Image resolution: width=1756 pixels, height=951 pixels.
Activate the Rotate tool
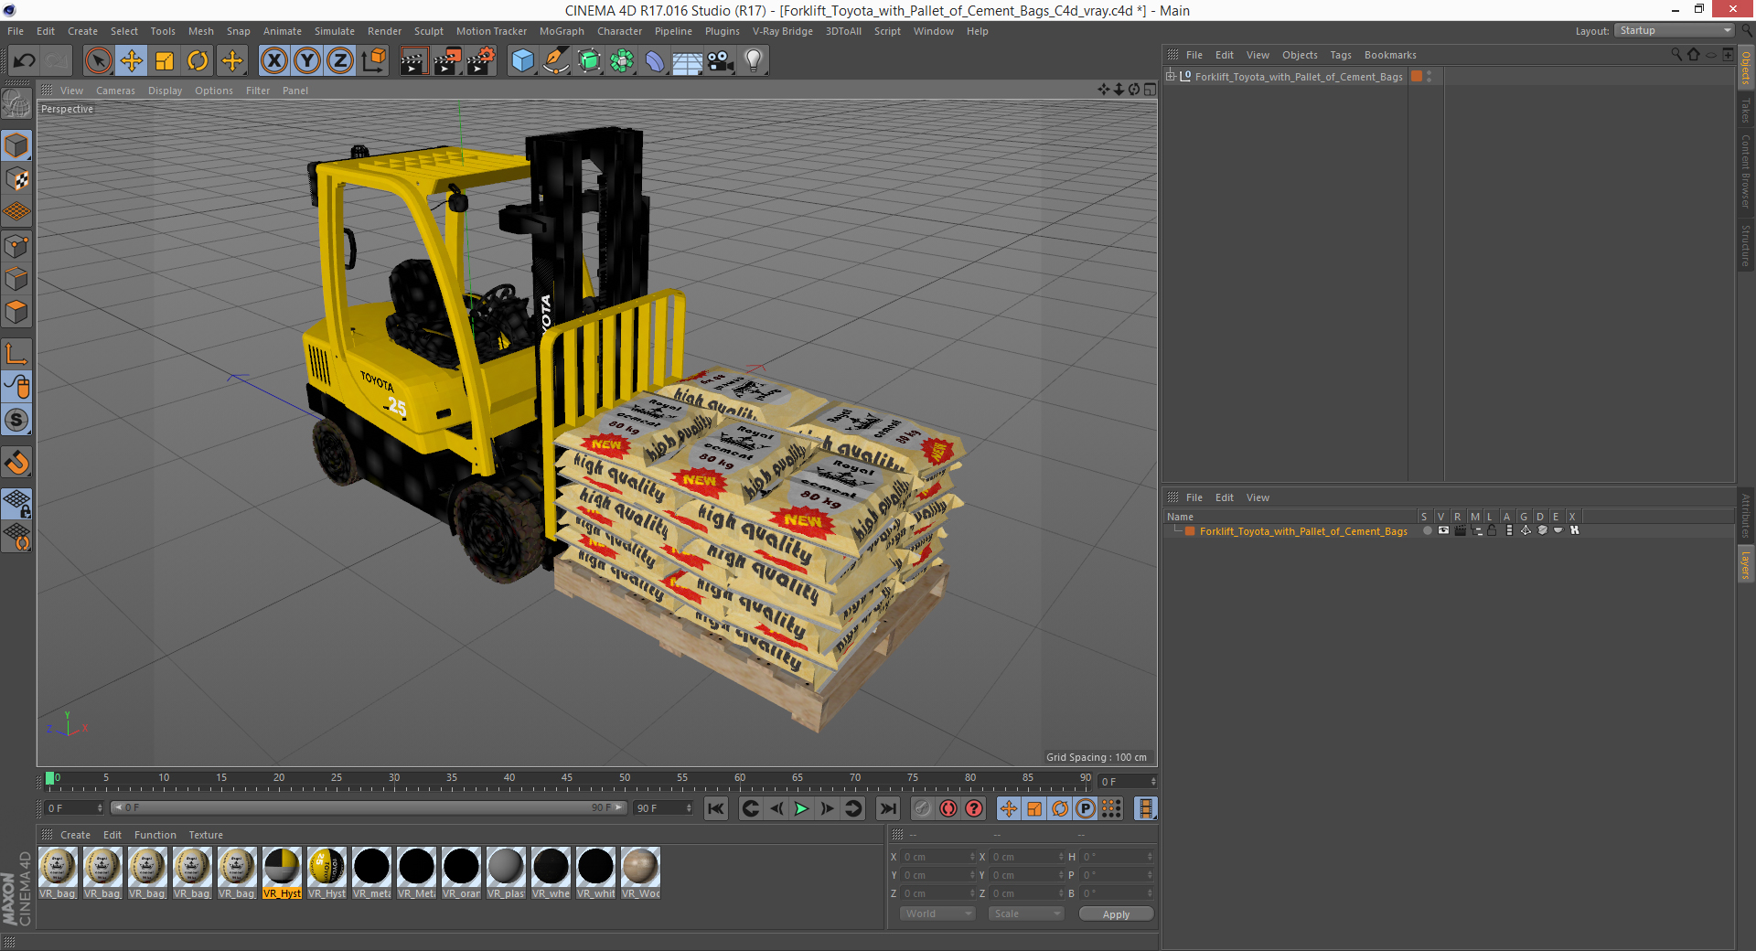coord(198,61)
